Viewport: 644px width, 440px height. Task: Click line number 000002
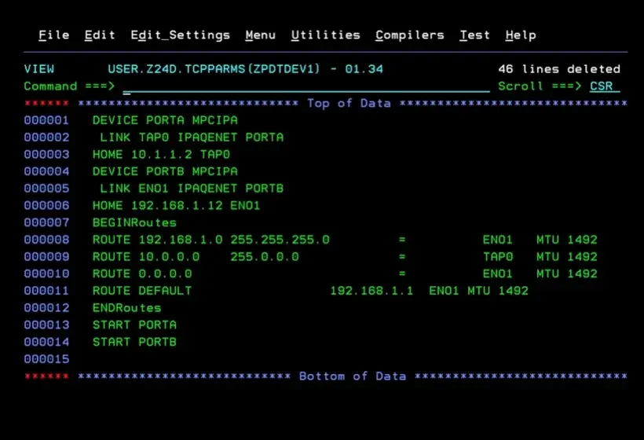[x=46, y=137]
